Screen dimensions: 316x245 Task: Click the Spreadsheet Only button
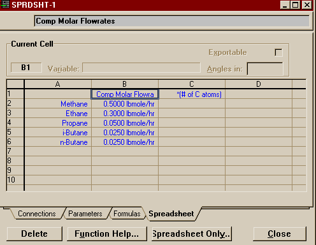(x=192, y=234)
